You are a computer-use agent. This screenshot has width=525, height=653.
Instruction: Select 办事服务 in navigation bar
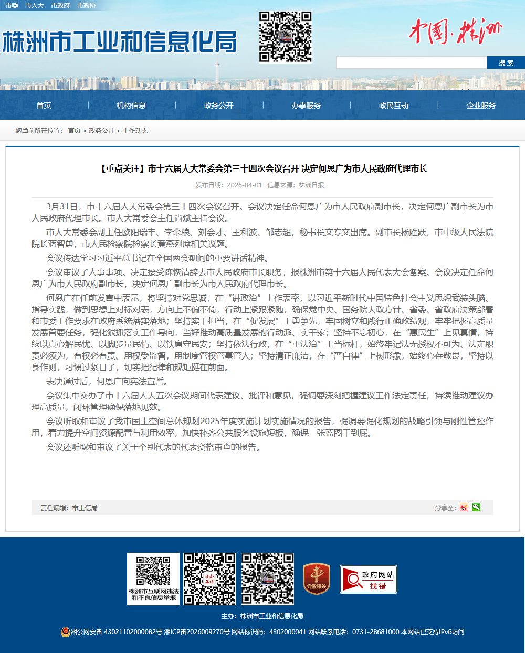click(x=306, y=106)
